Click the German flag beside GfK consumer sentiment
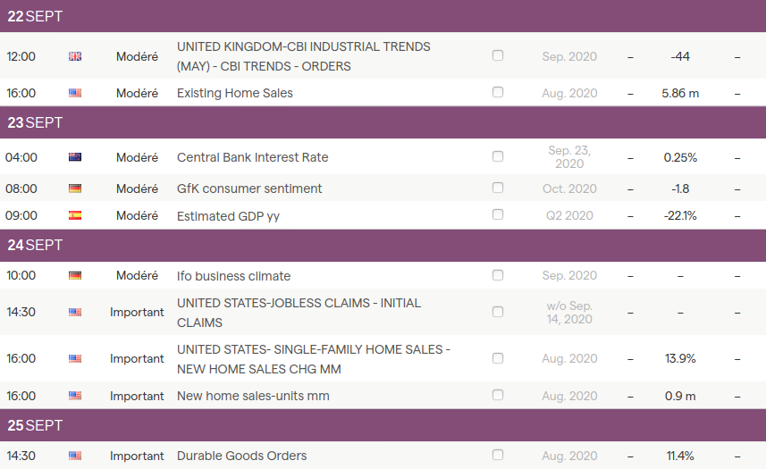Screen dimensions: 766x469 (75, 188)
